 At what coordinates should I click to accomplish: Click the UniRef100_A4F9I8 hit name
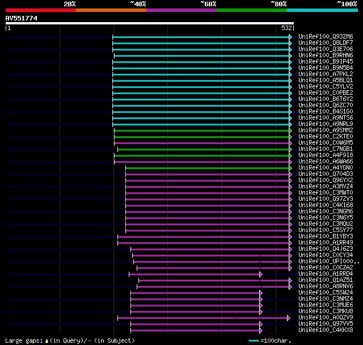(326, 155)
